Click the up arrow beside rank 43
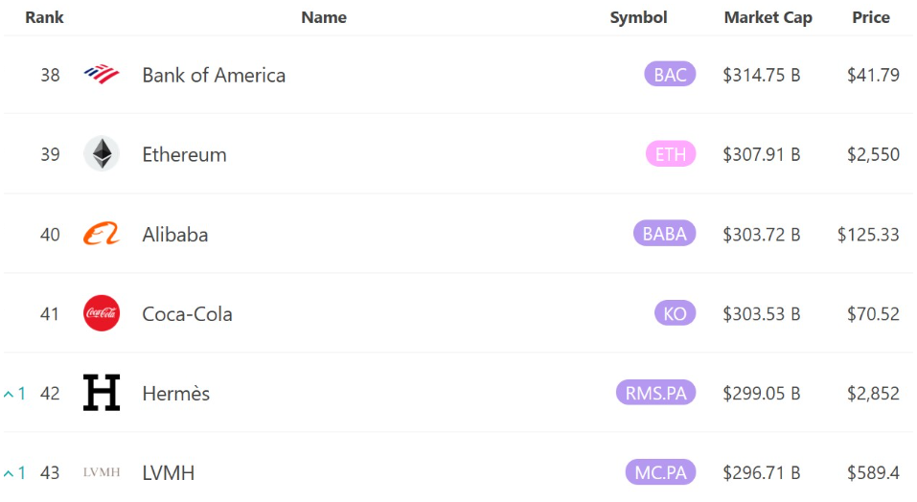 point(9,473)
